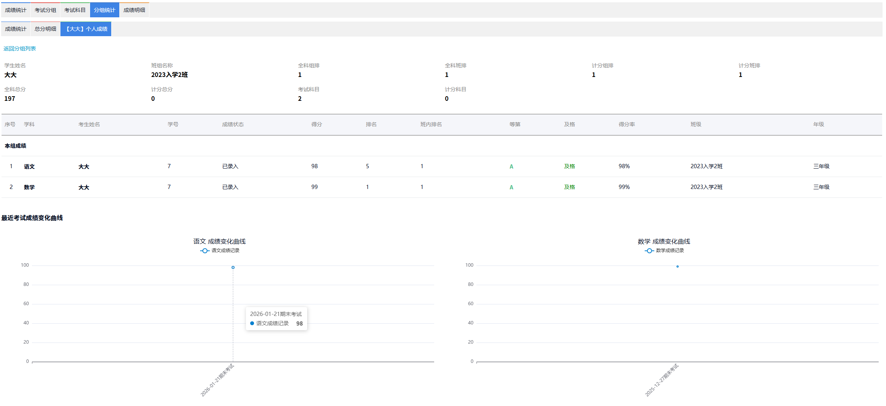This screenshot has width=886, height=406.
Task: Select the 分组统计 tab
Action: tap(105, 10)
